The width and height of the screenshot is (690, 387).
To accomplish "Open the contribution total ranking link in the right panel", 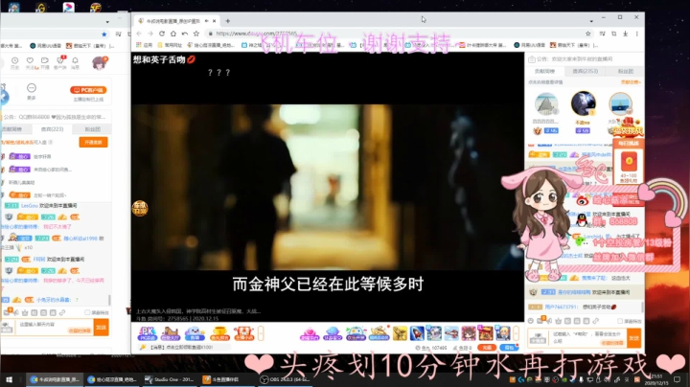I will tap(631, 82).
